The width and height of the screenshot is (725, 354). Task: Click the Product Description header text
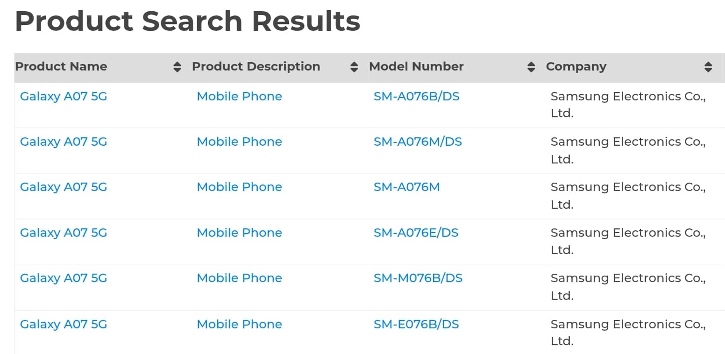point(256,66)
